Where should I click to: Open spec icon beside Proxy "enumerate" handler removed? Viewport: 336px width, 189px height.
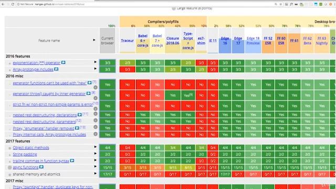tap(77, 128)
